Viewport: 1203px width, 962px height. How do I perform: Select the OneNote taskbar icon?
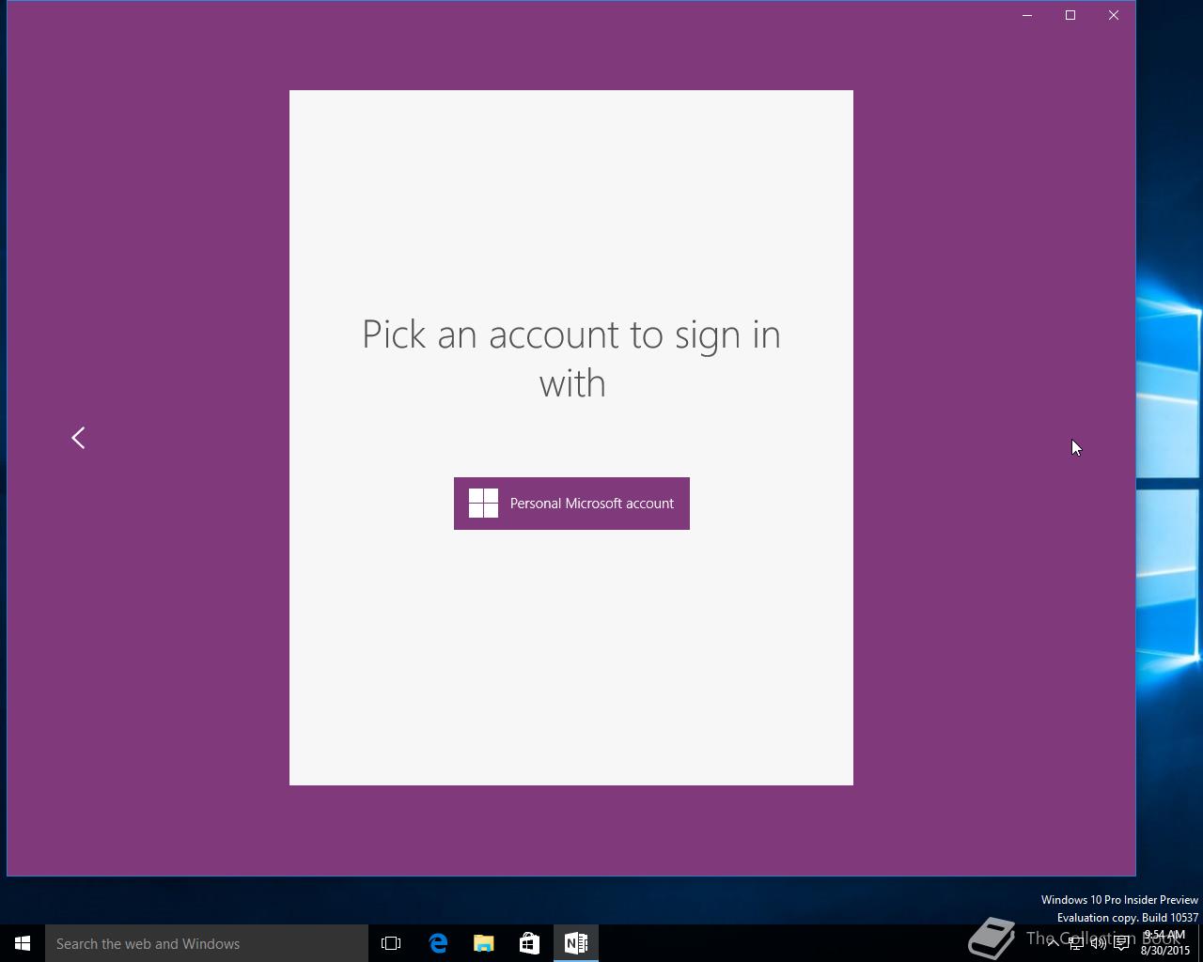[x=576, y=943]
